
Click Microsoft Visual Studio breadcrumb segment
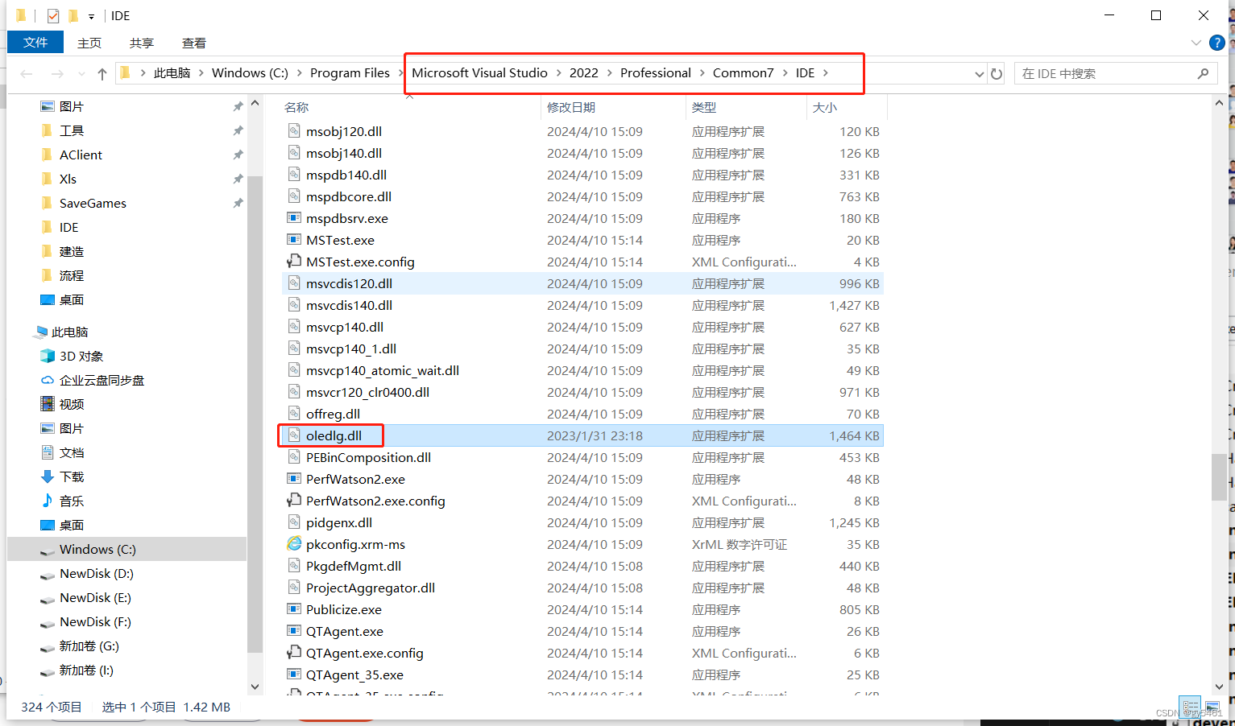click(479, 73)
